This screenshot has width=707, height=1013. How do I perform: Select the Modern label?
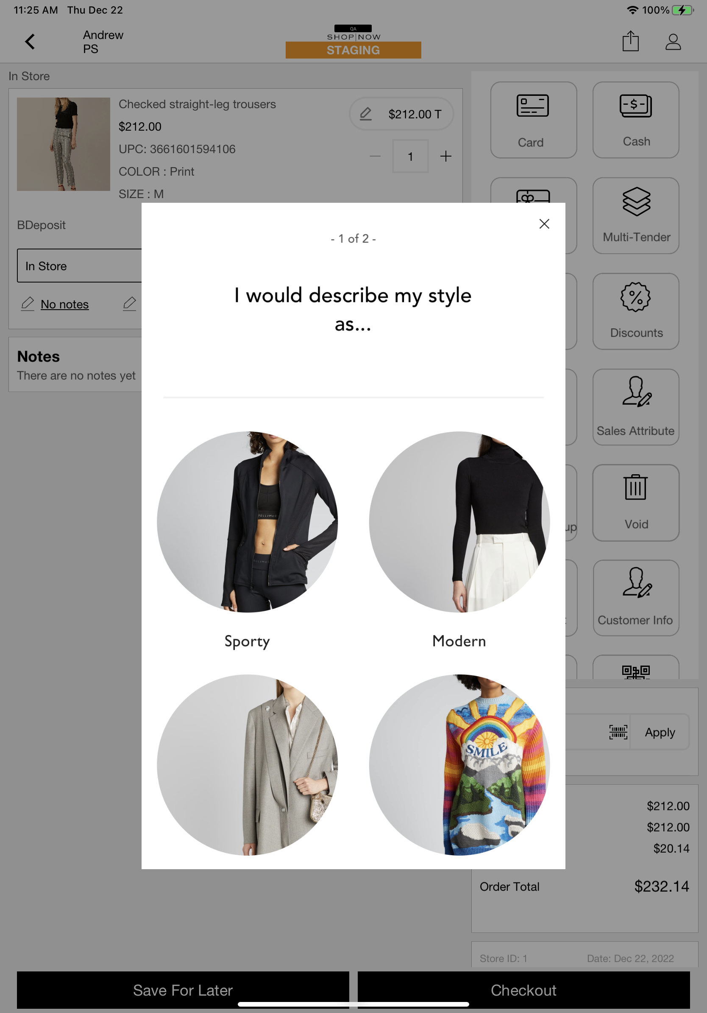click(459, 641)
